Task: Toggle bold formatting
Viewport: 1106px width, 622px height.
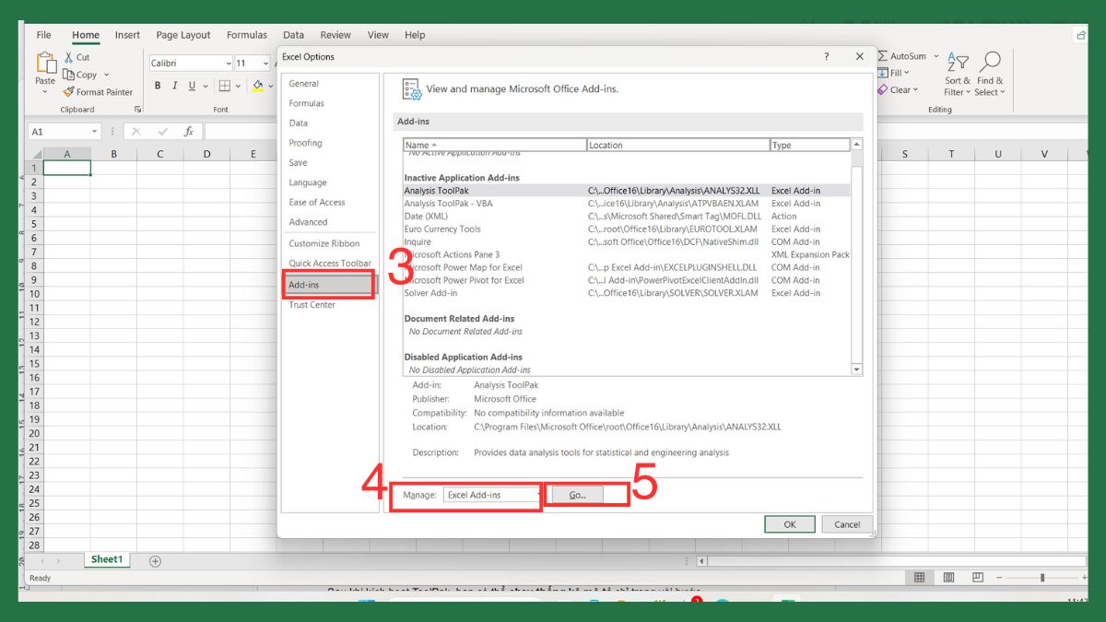Action: pos(157,85)
